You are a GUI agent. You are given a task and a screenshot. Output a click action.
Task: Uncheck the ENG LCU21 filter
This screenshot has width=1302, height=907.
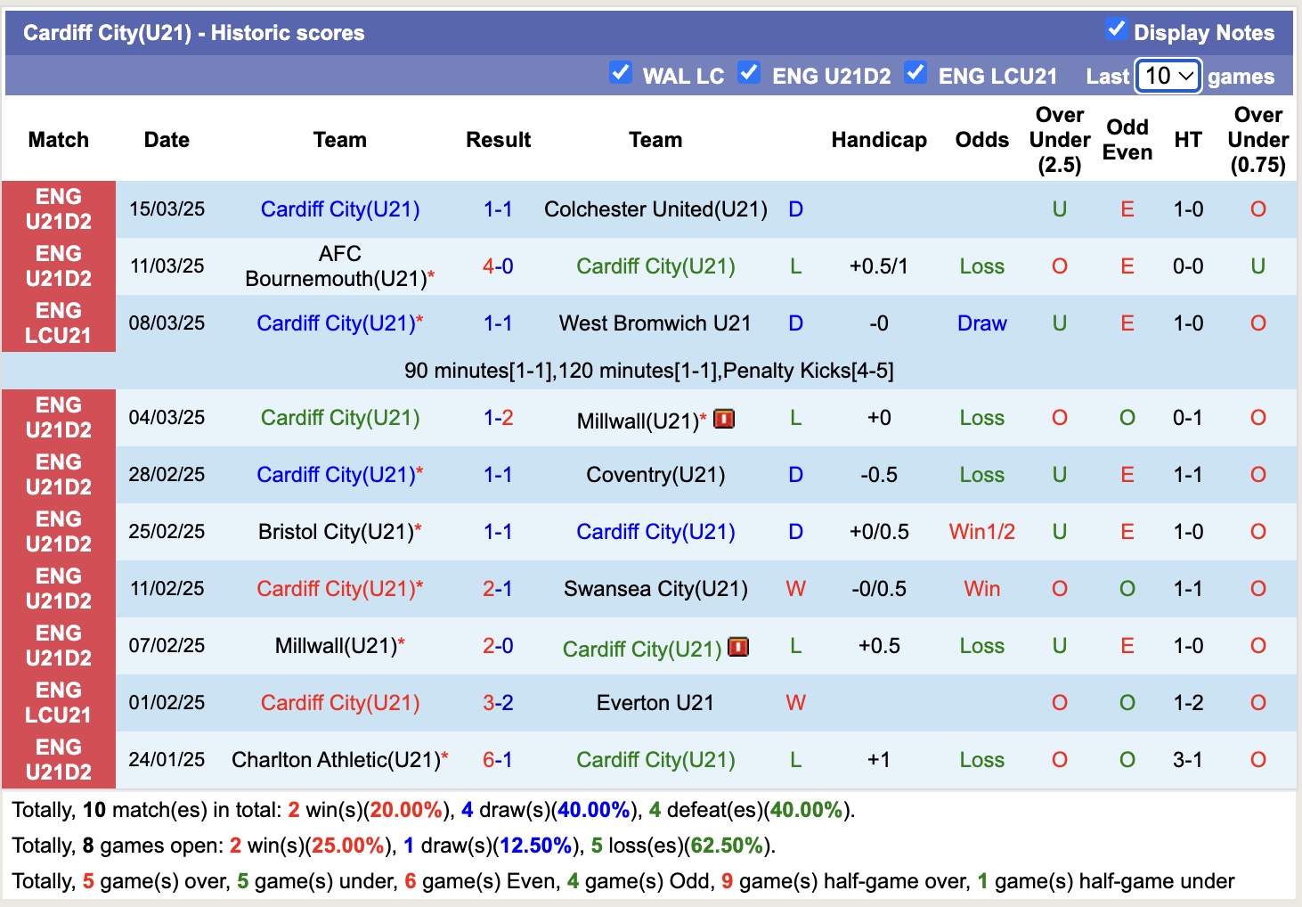[916, 73]
